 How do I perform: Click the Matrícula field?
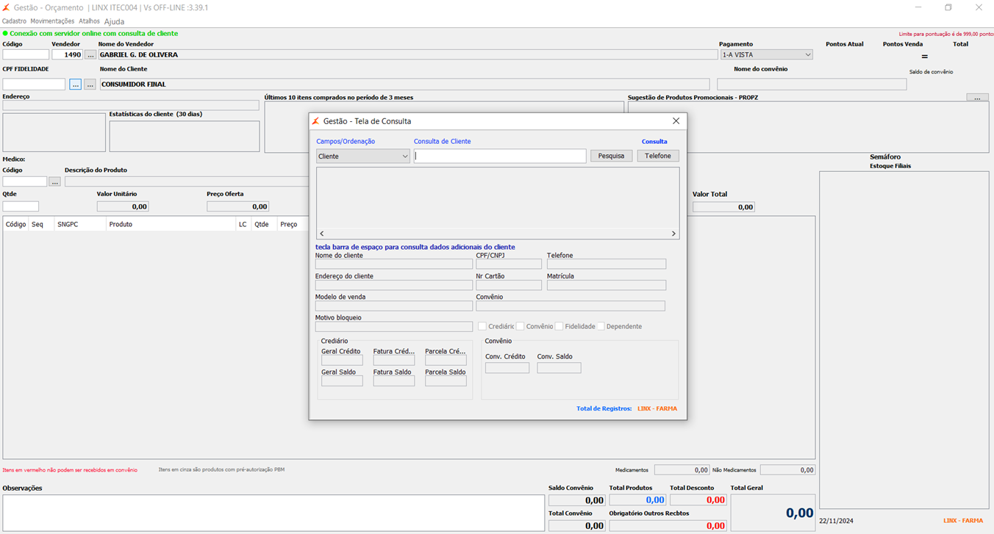607,285
